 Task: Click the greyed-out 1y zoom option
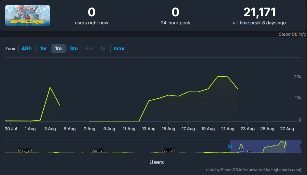point(103,49)
